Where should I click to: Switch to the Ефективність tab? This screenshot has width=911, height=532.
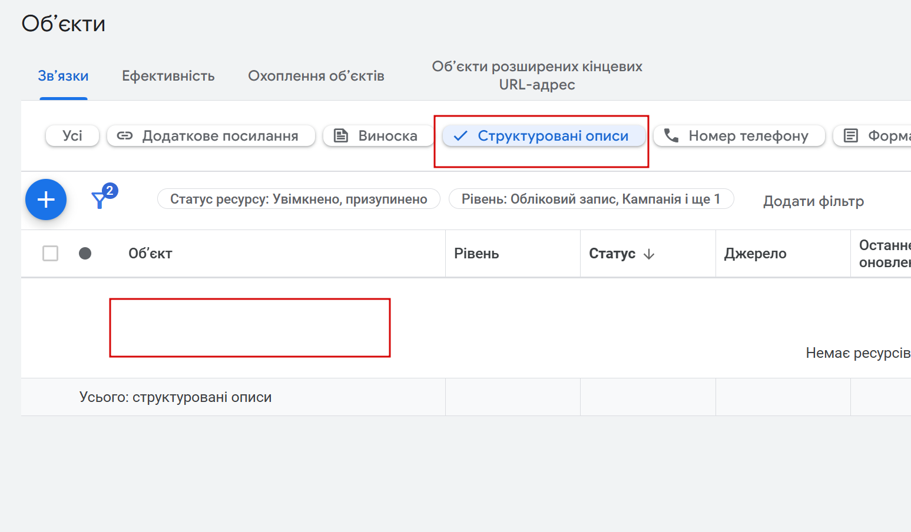[168, 76]
